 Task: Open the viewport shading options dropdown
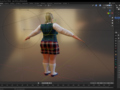click(113, 5)
